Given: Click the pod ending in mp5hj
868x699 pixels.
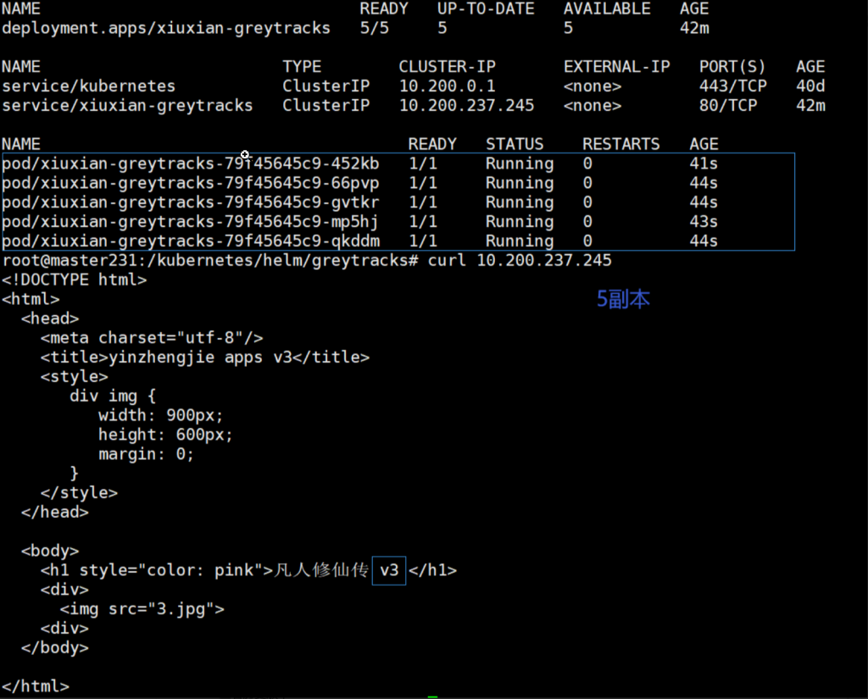Looking at the screenshot, I should 191,222.
